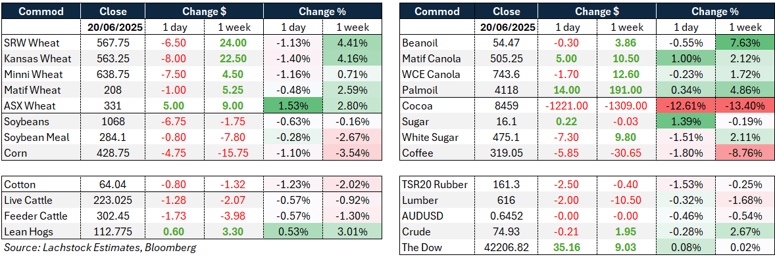Screen dimensions: 775x257
Task: Click the Kansas Wheat close value 563.25
Action: pos(113,58)
